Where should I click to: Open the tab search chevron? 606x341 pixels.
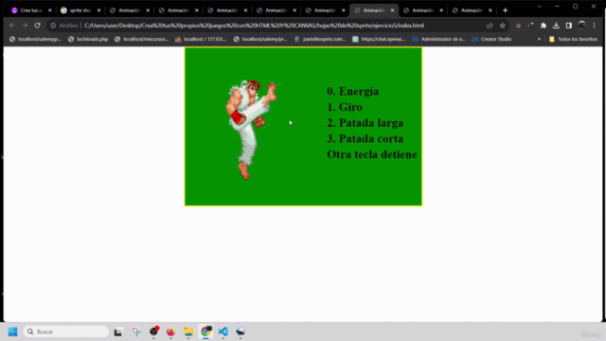click(539, 7)
